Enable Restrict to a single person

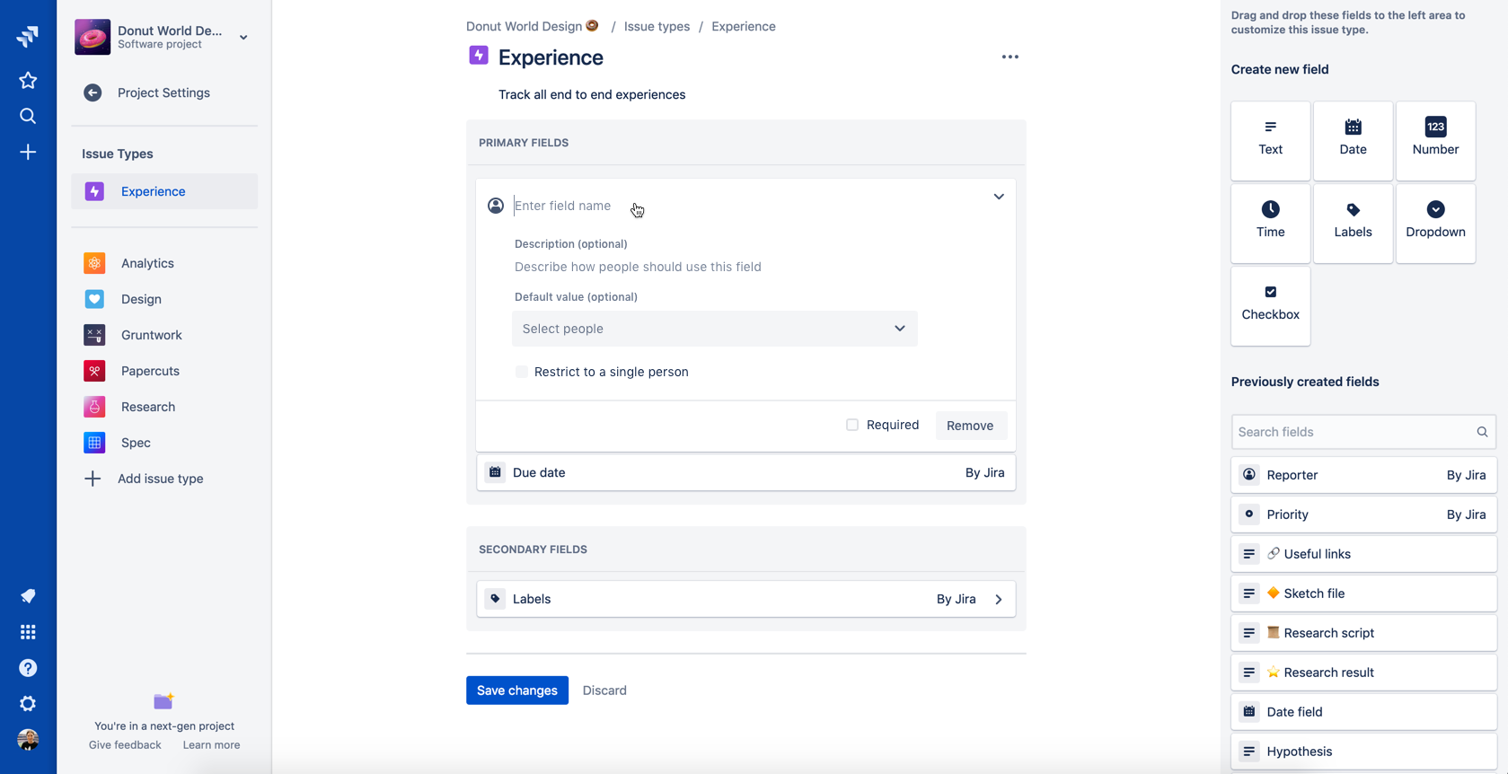point(522,372)
